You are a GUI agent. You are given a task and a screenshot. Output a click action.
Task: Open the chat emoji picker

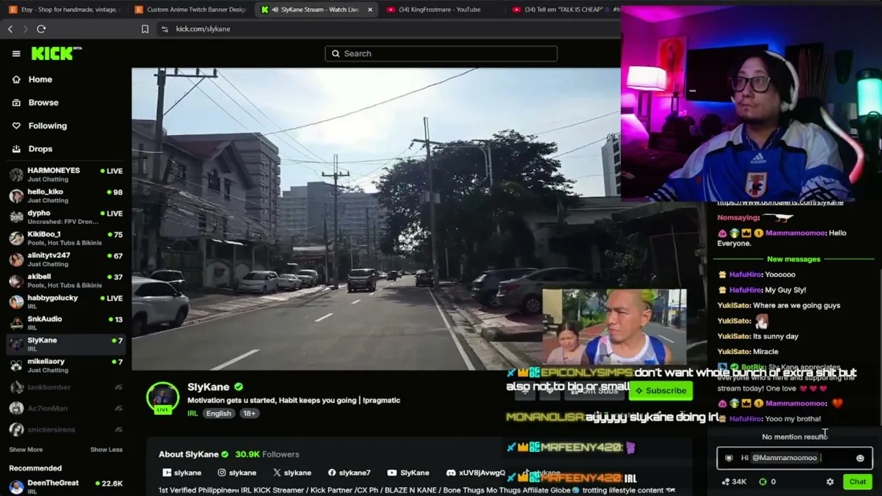click(860, 458)
